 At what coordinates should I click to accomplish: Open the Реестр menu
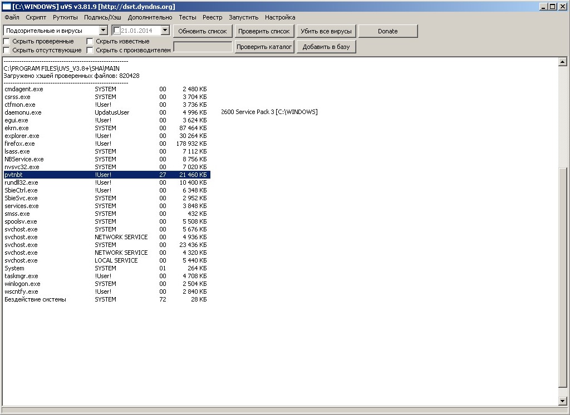click(212, 17)
